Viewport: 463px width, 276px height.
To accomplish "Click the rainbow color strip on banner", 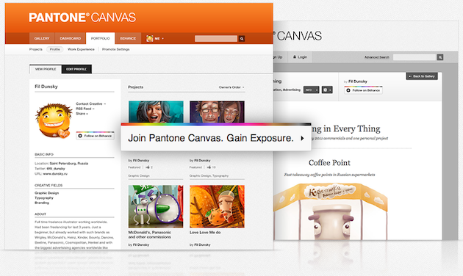I will 216,124.
